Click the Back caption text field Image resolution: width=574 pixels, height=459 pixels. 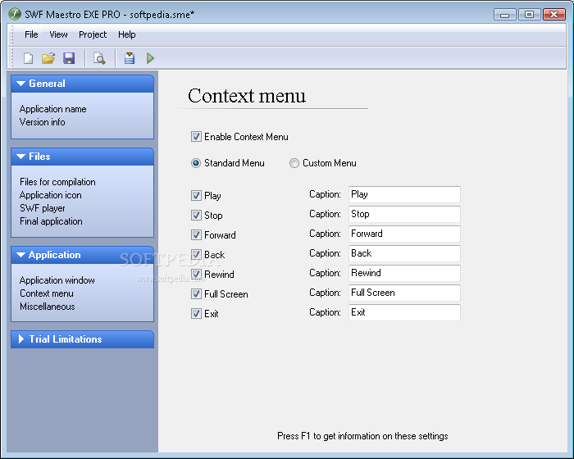(x=404, y=253)
